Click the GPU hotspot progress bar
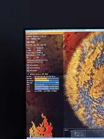 (47, 80)
